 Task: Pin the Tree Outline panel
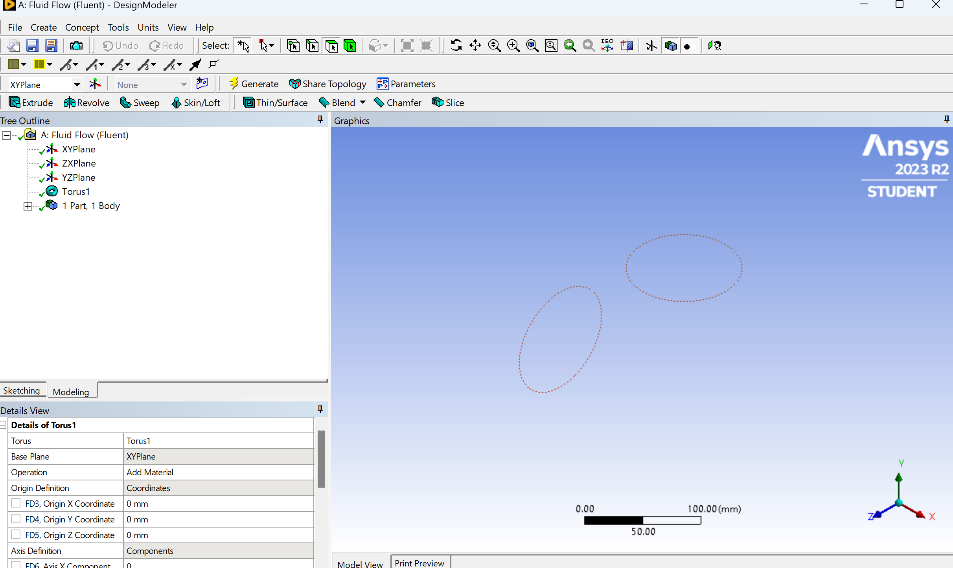pyautogui.click(x=320, y=119)
